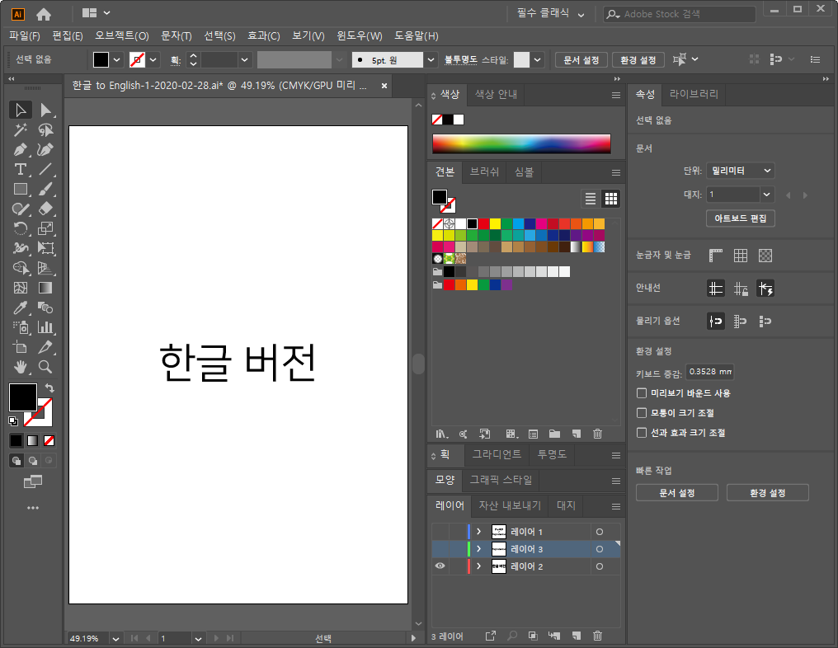Click 문서 설정 button under 빠른 작업
The height and width of the screenshot is (648, 838).
tap(676, 493)
